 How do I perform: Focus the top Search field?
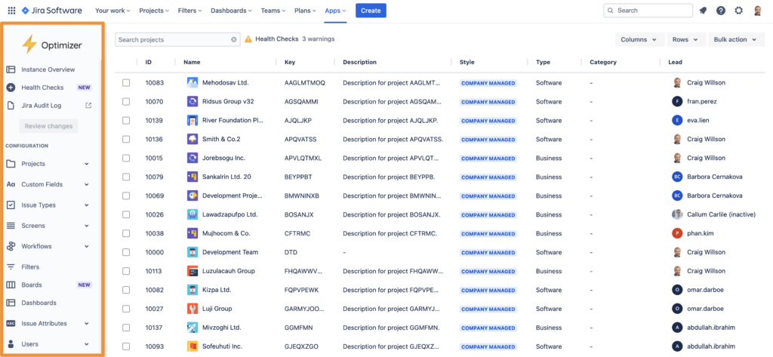pyautogui.click(x=648, y=11)
